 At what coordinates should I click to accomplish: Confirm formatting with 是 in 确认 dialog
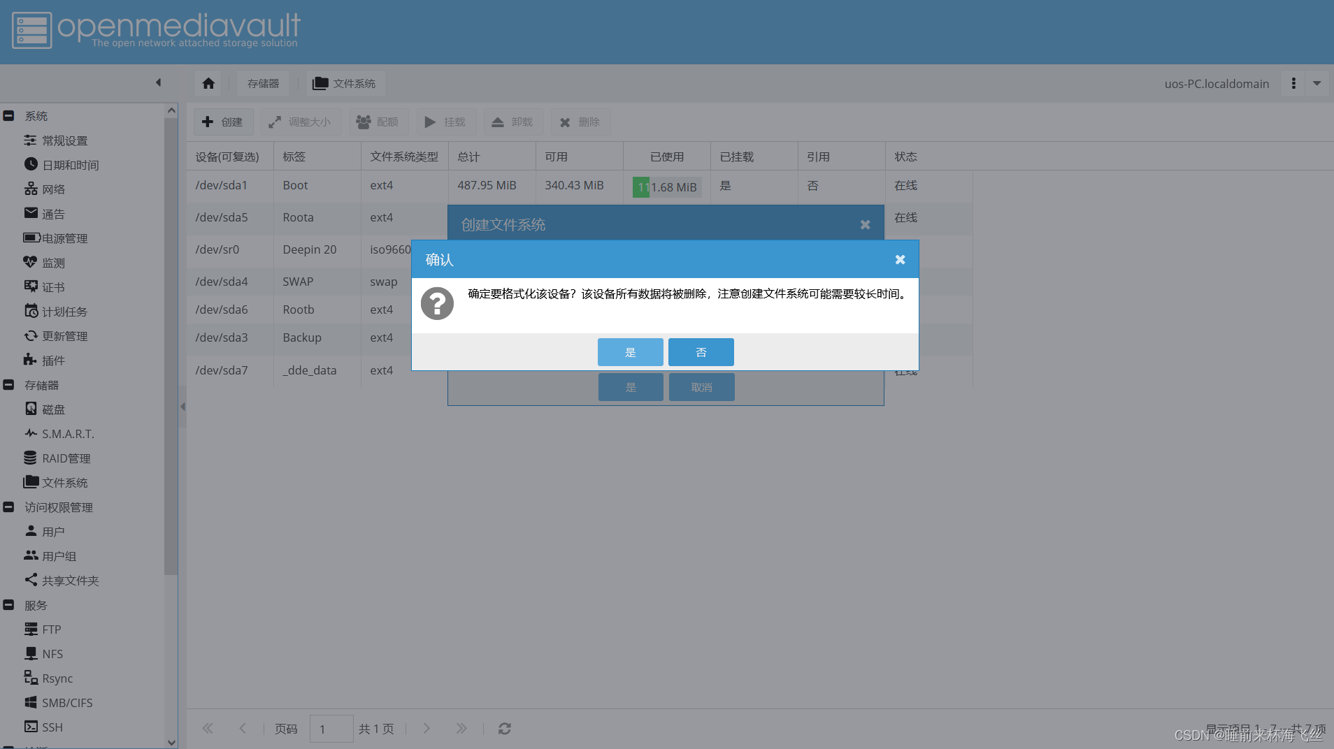tap(630, 352)
